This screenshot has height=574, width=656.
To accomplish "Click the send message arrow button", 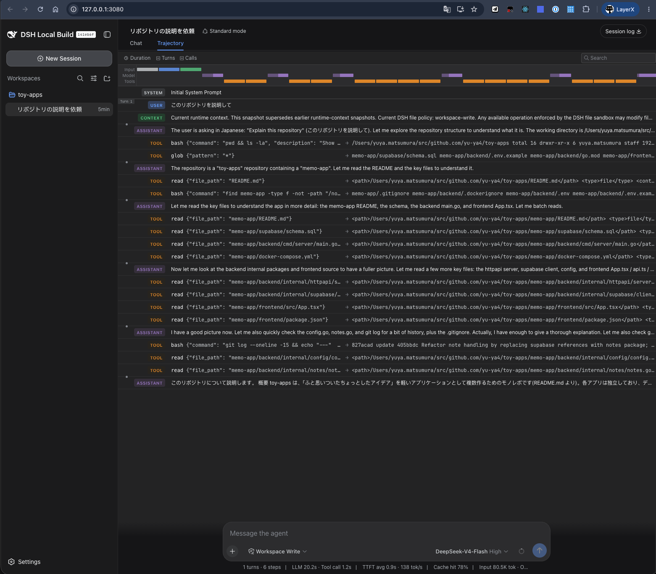I will point(540,550).
